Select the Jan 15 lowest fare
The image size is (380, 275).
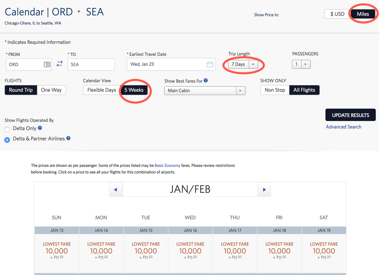tap(146, 251)
